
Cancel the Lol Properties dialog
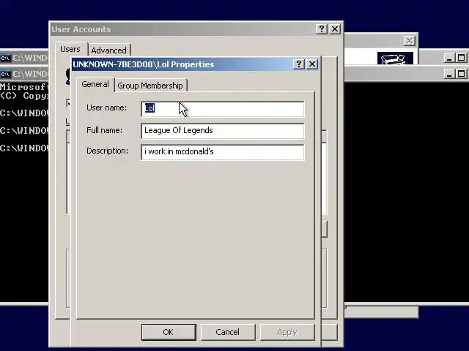pos(228,332)
